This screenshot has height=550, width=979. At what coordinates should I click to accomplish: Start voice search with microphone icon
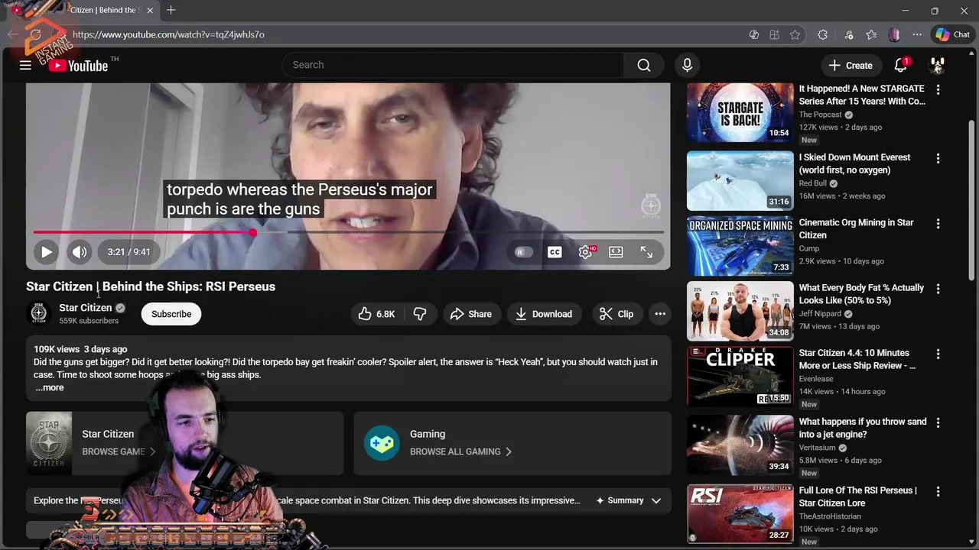click(x=687, y=65)
